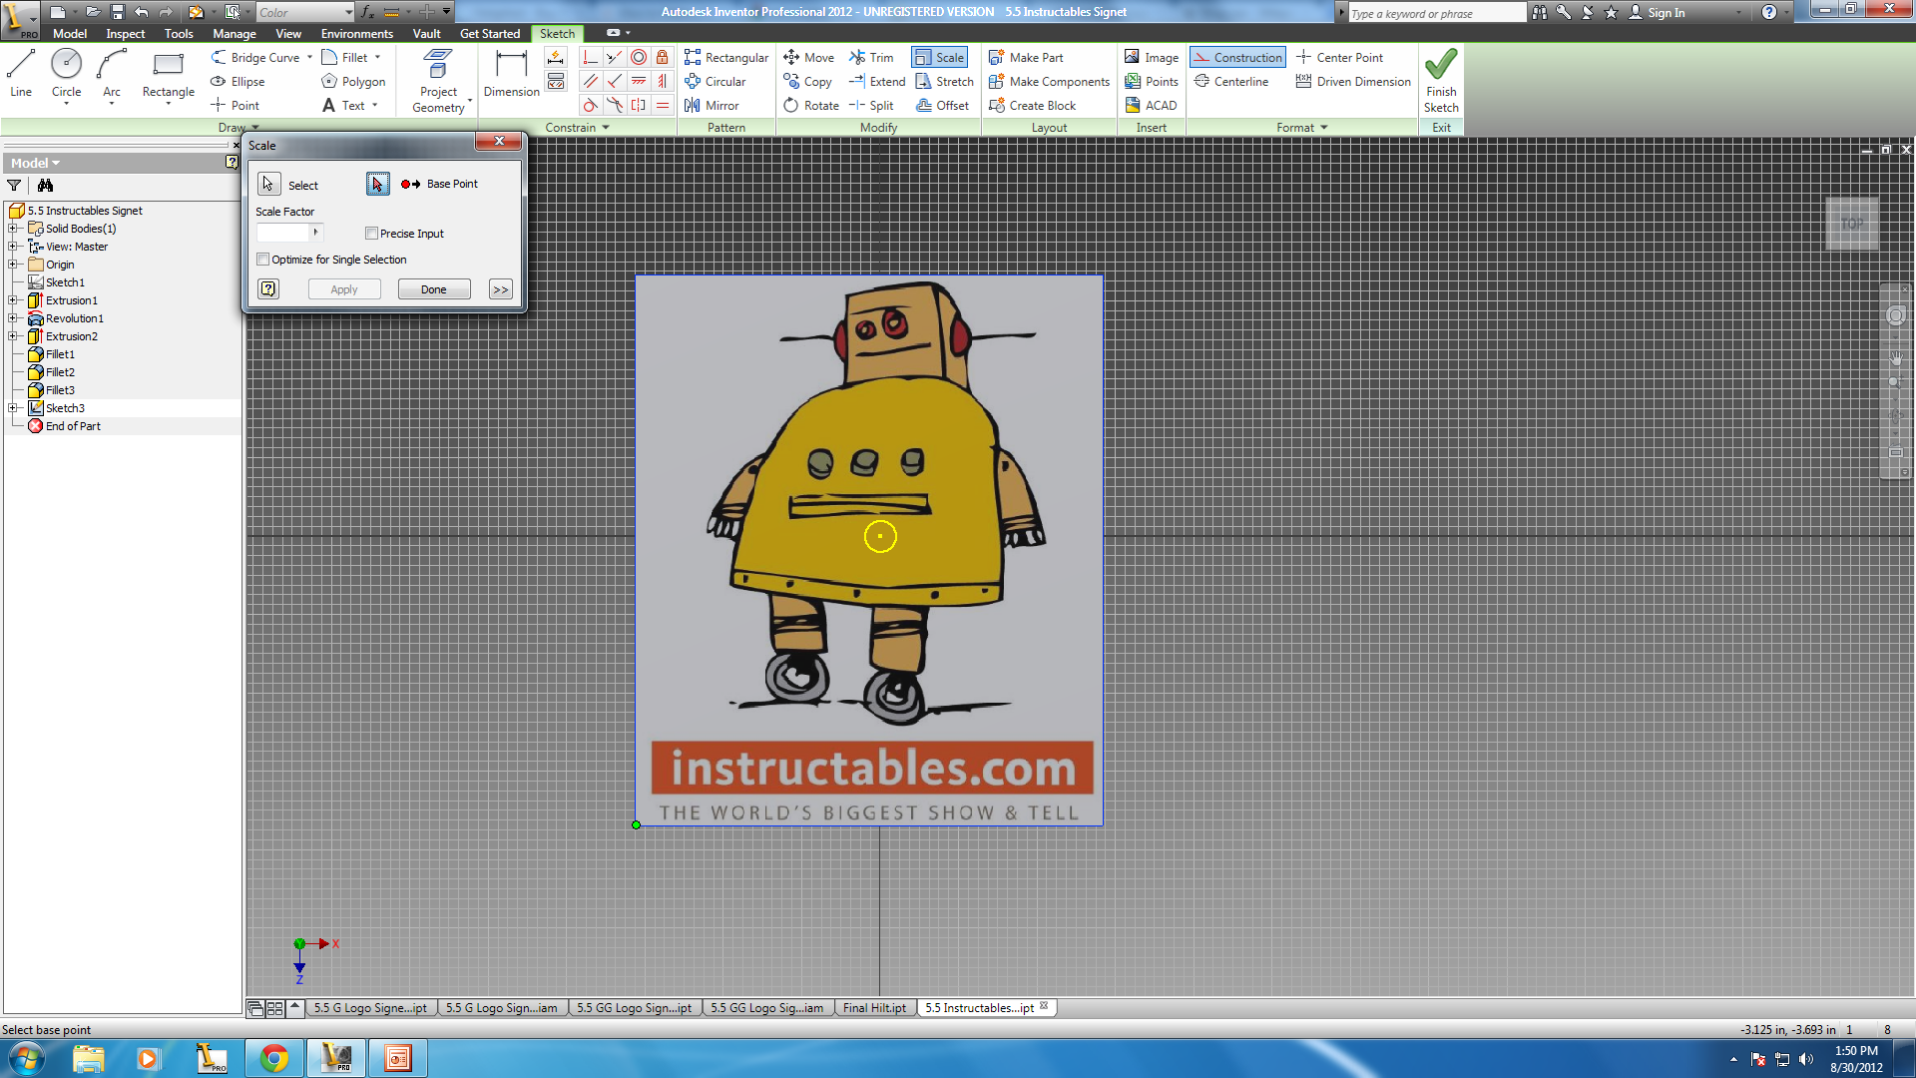The image size is (1916, 1078).
Task: Click the Move tool in Modify
Action: pyautogui.click(x=808, y=58)
